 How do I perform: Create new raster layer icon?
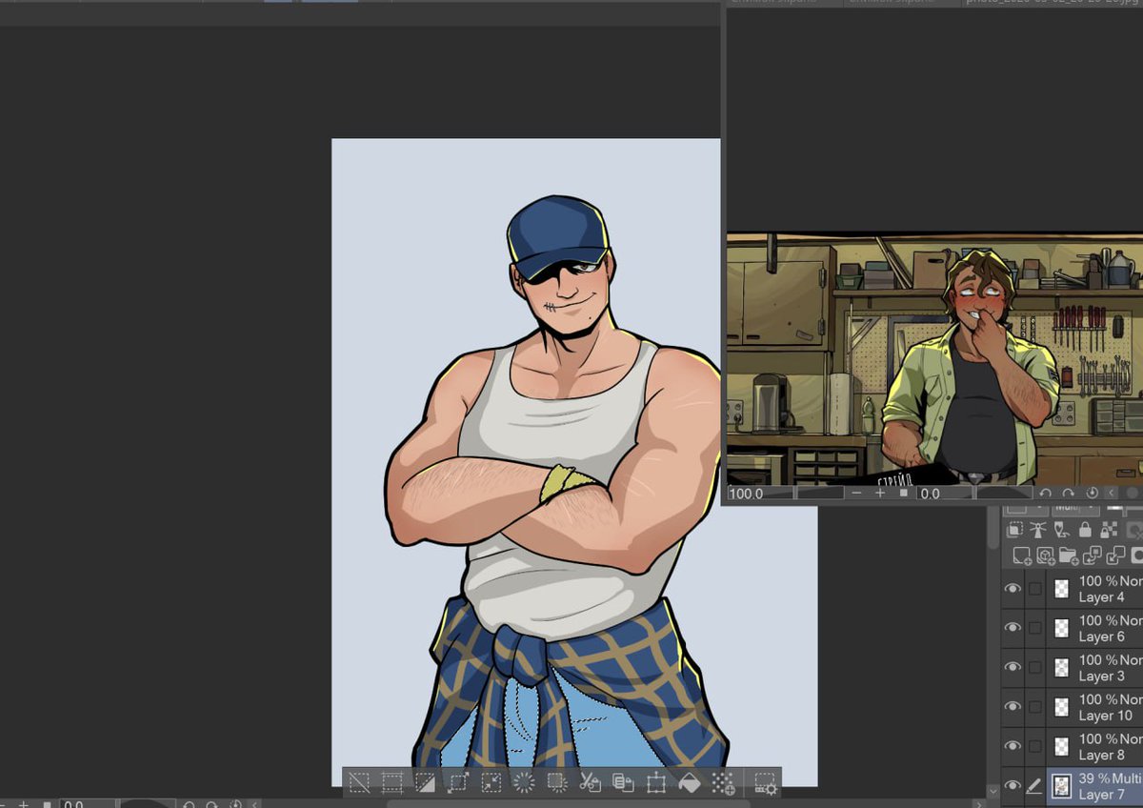point(1022,555)
